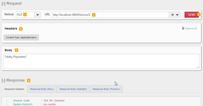Grab the Body textarea resize handle

pos(198,67)
